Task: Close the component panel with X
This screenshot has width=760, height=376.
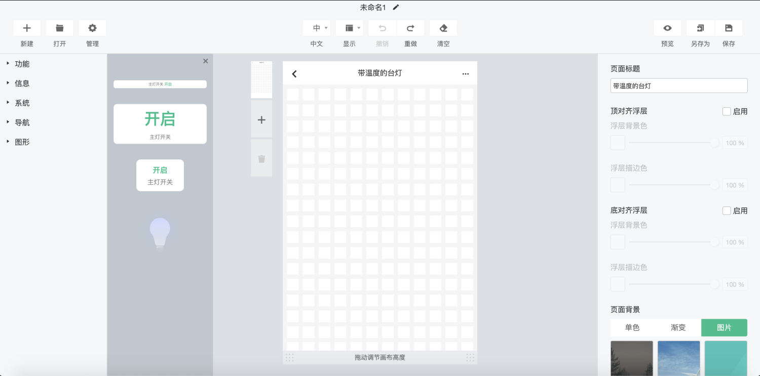Action: pos(205,61)
